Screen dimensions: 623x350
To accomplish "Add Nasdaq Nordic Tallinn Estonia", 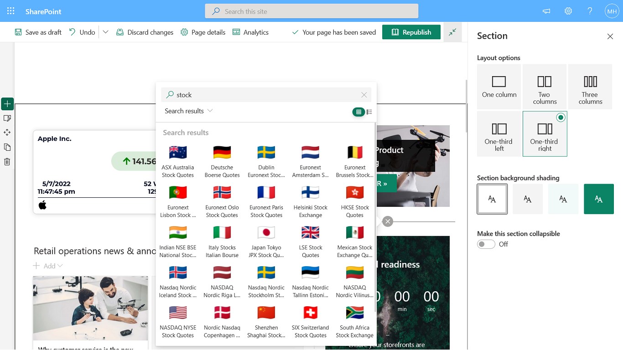I will (x=311, y=282).
